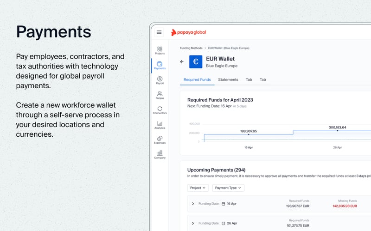
Task: Select the first Tab placeholder tab
Action: pyautogui.click(x=249, y=79)
